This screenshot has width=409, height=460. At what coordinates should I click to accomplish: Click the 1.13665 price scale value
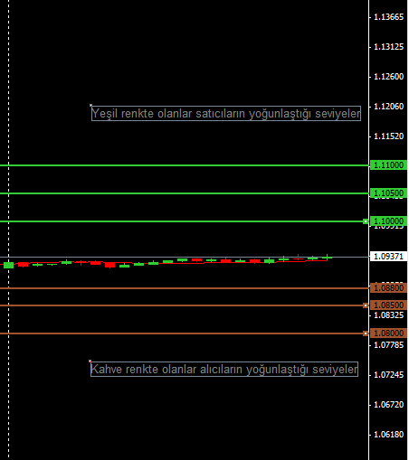click(388, 17)
